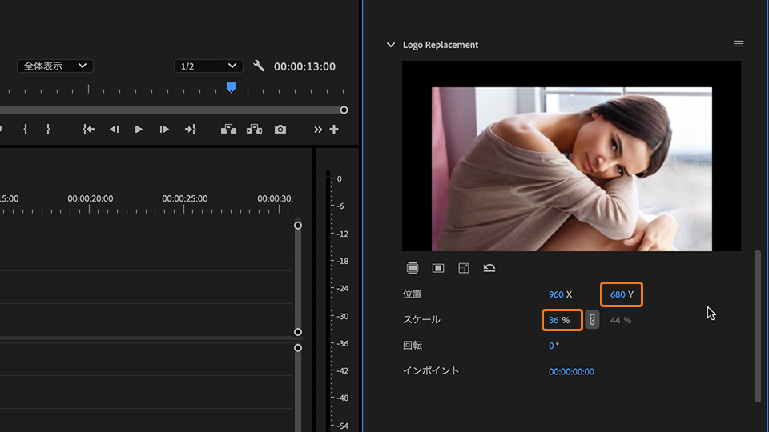
Task: Click the Extract button
Action: (x=254, y=130)
